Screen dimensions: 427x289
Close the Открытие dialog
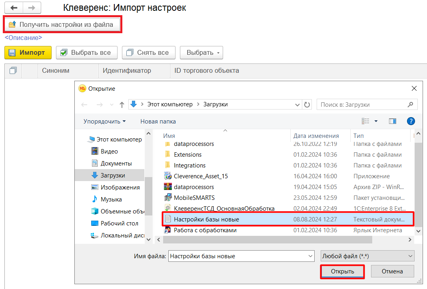[x=414, y=88]
